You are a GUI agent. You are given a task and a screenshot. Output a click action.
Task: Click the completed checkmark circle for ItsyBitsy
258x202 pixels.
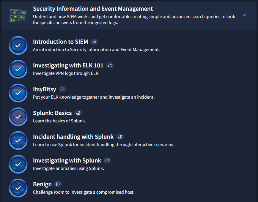click(18, 93)
